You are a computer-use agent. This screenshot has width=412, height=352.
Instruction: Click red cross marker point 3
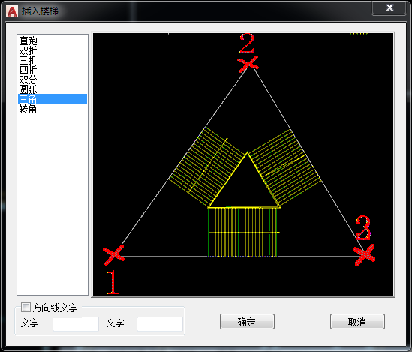[x=365, y=255]
